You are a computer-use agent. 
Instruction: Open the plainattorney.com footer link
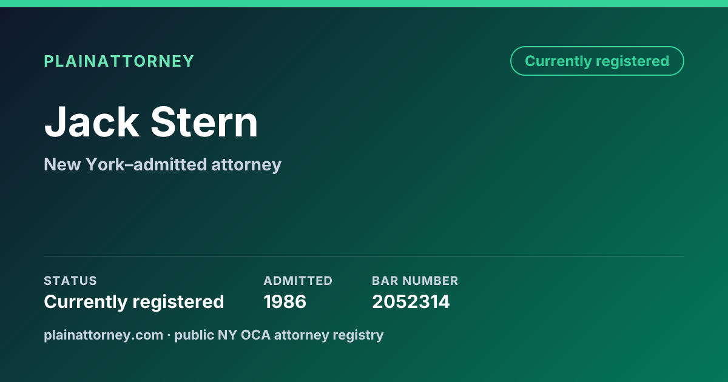coord(104,335)
